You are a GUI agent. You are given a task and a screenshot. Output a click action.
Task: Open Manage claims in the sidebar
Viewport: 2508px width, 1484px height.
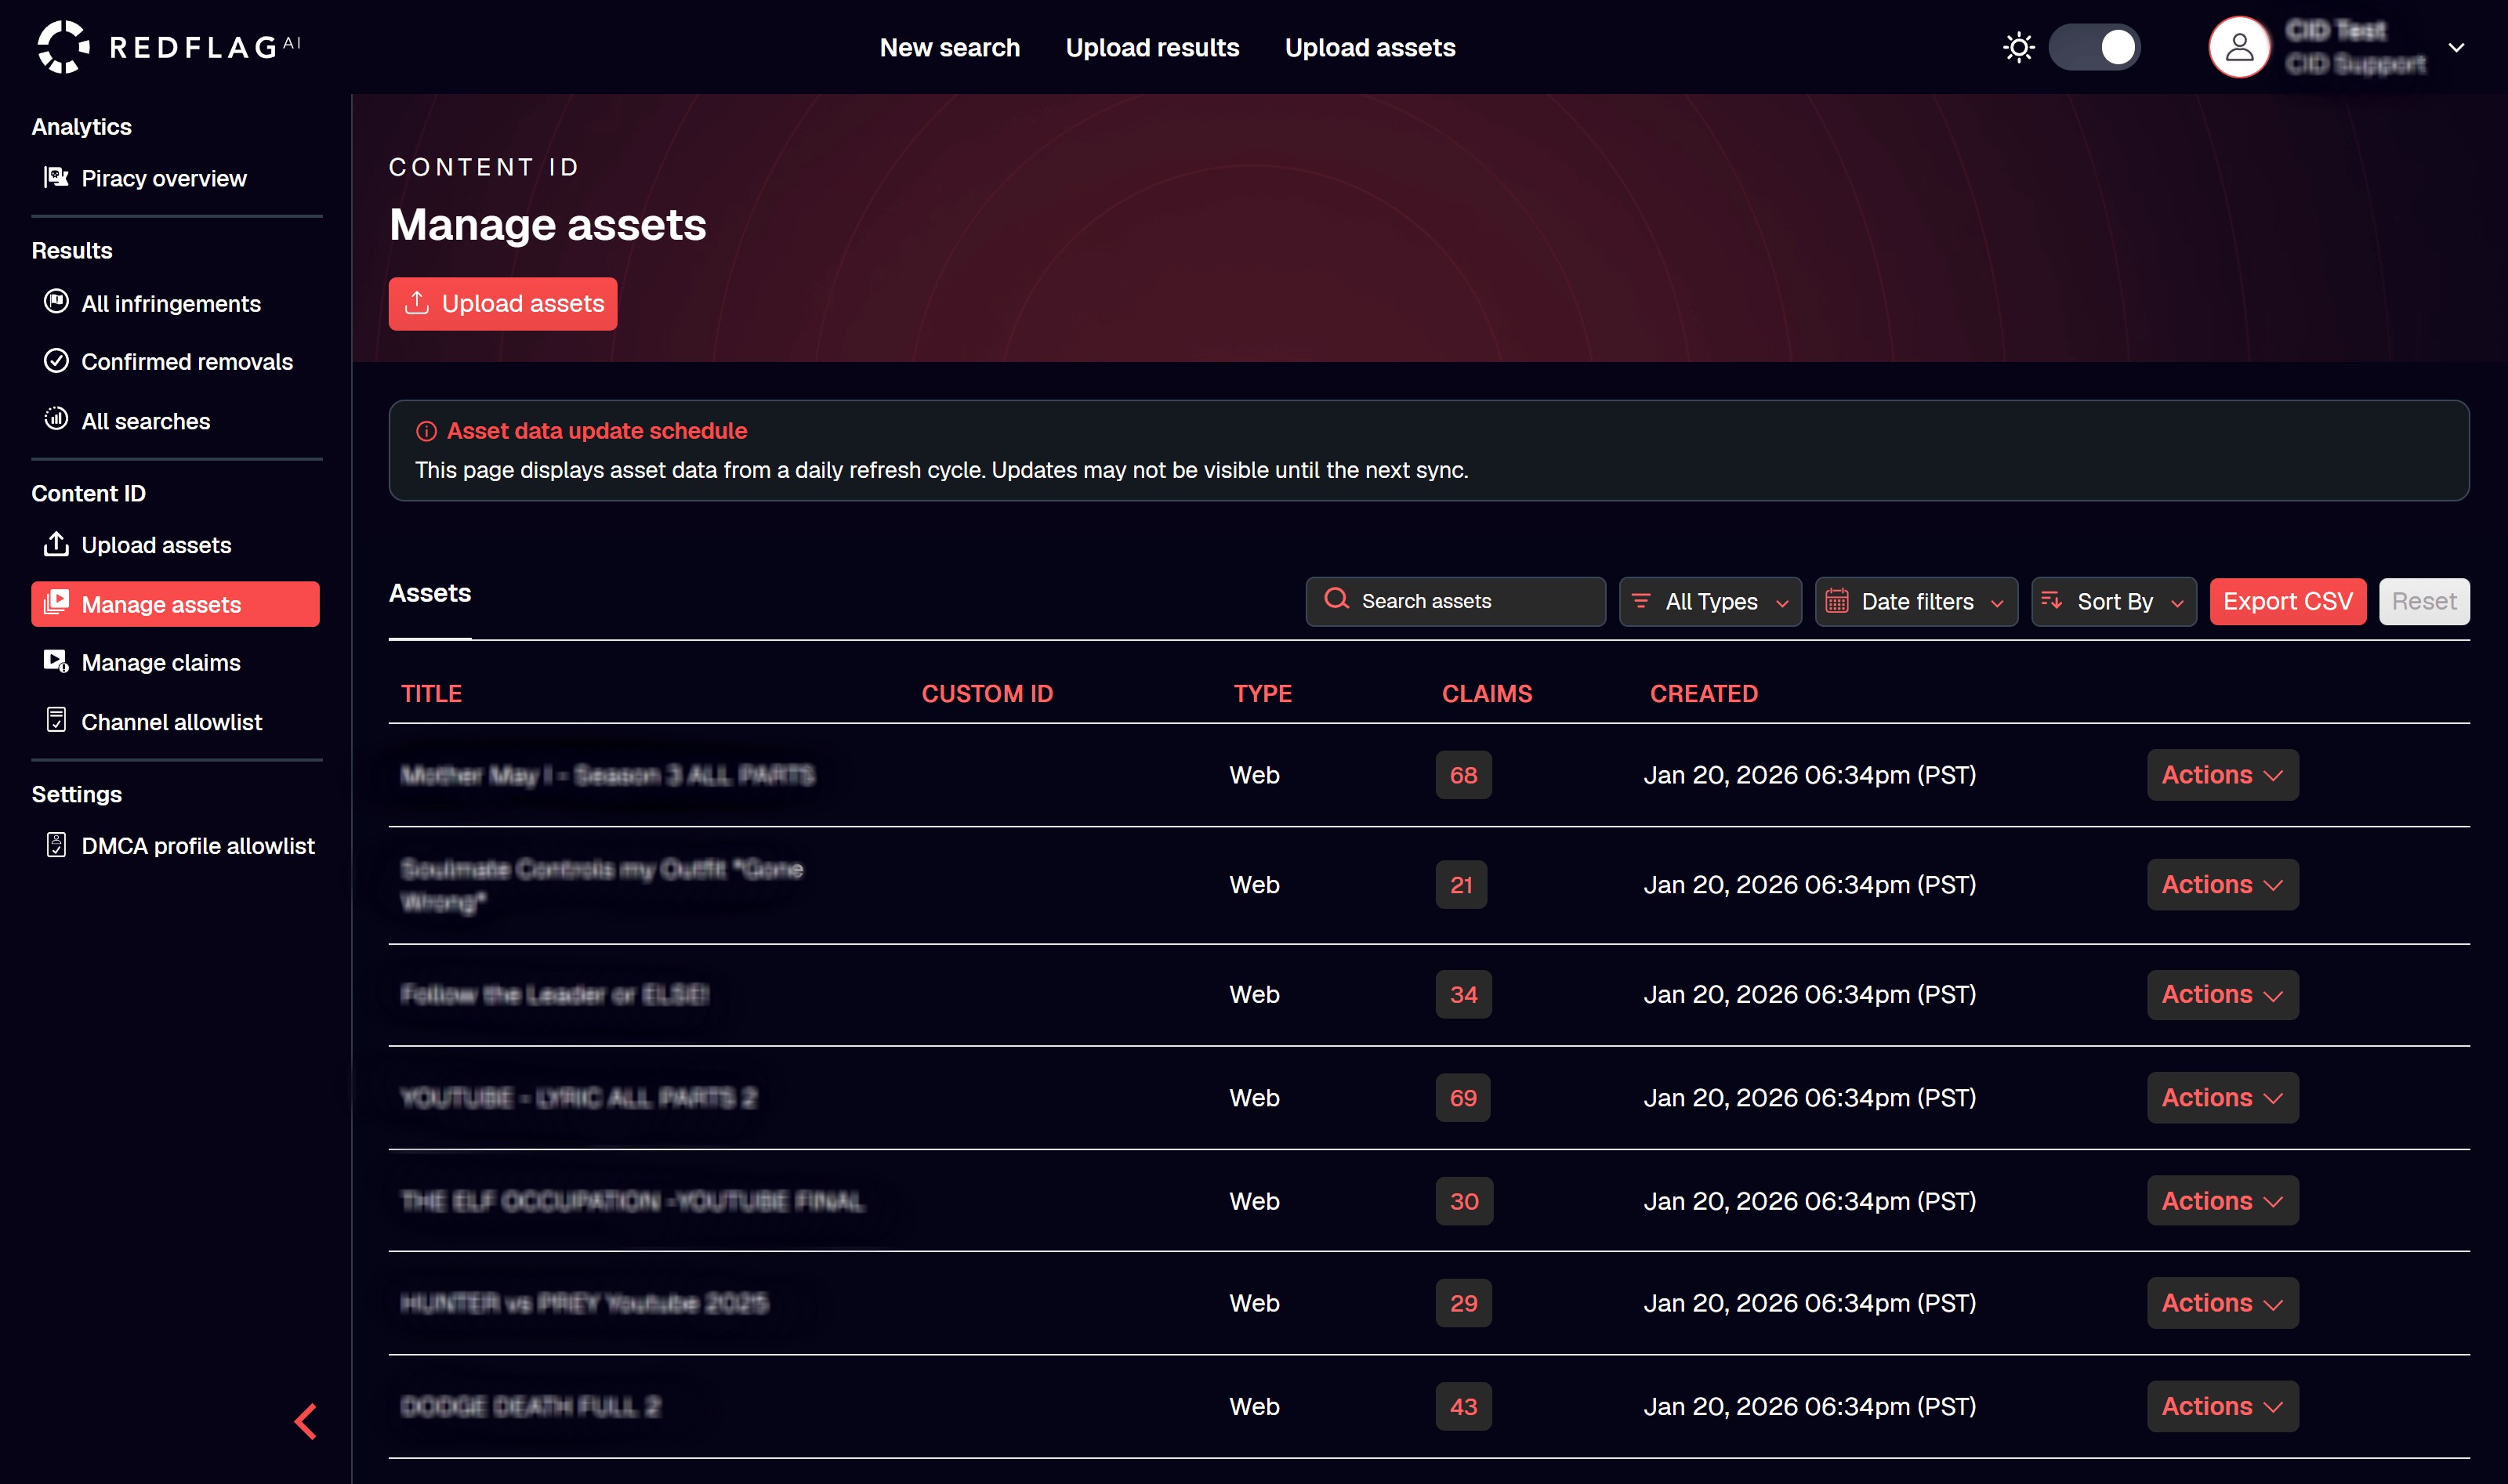tap(160, 662)
